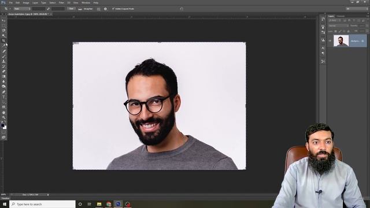Open the Filter menu
Screen dimensions: 370x208
click(x=61, y=2)
